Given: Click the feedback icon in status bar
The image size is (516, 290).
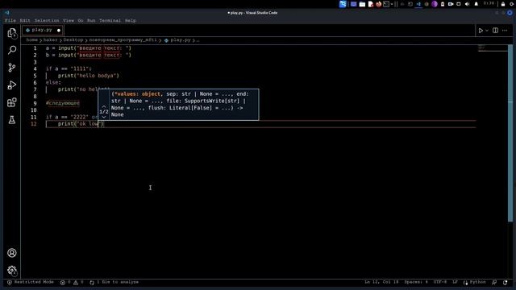Looking at the screenshot, I should point(494,282).
